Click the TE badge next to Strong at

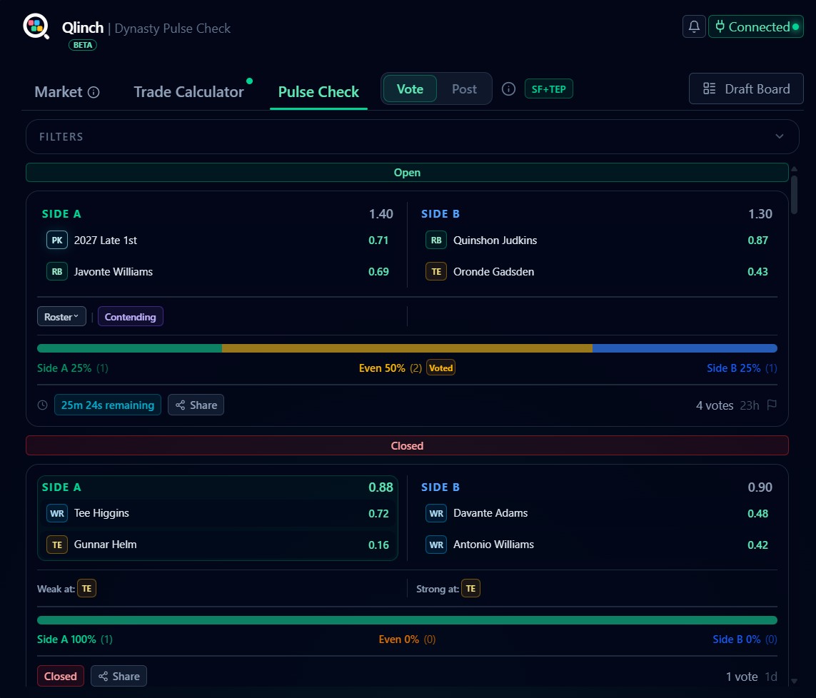pyautogui.click(x=470, y=588)
